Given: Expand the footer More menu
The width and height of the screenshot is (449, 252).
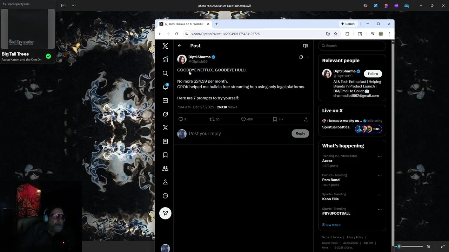Looking at the screenshot, I should 326,248.
